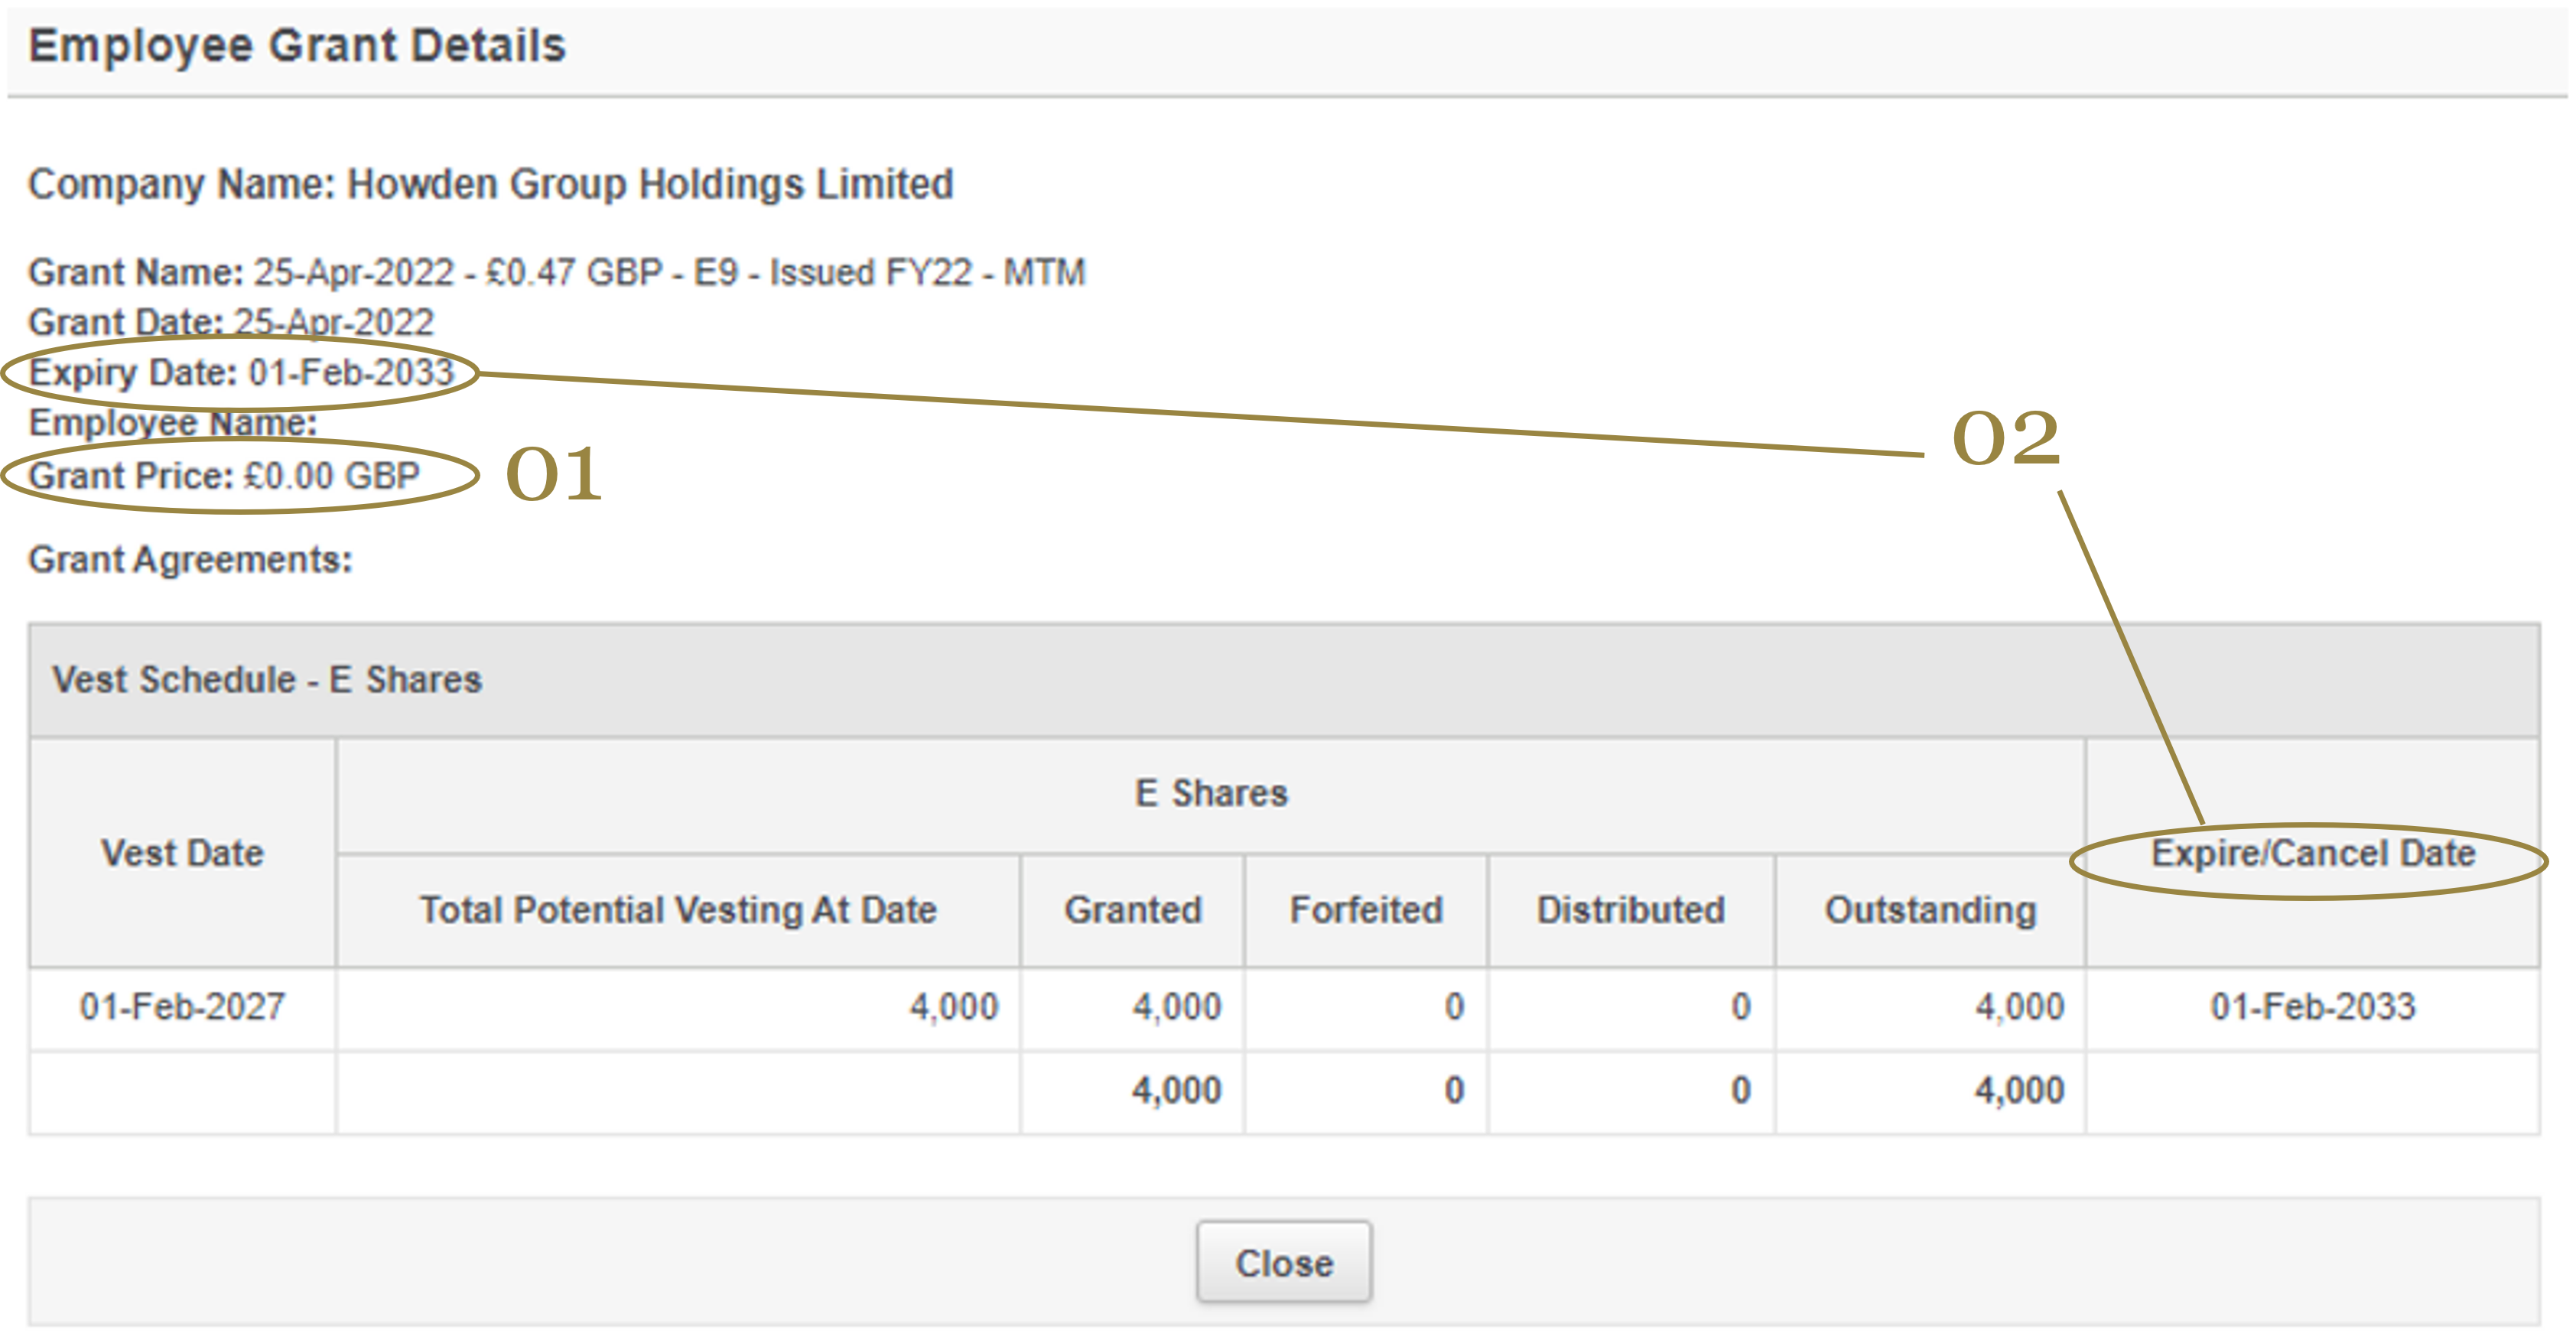
Task: Click the Outstanding column header
Action: tap(1930, 910)
